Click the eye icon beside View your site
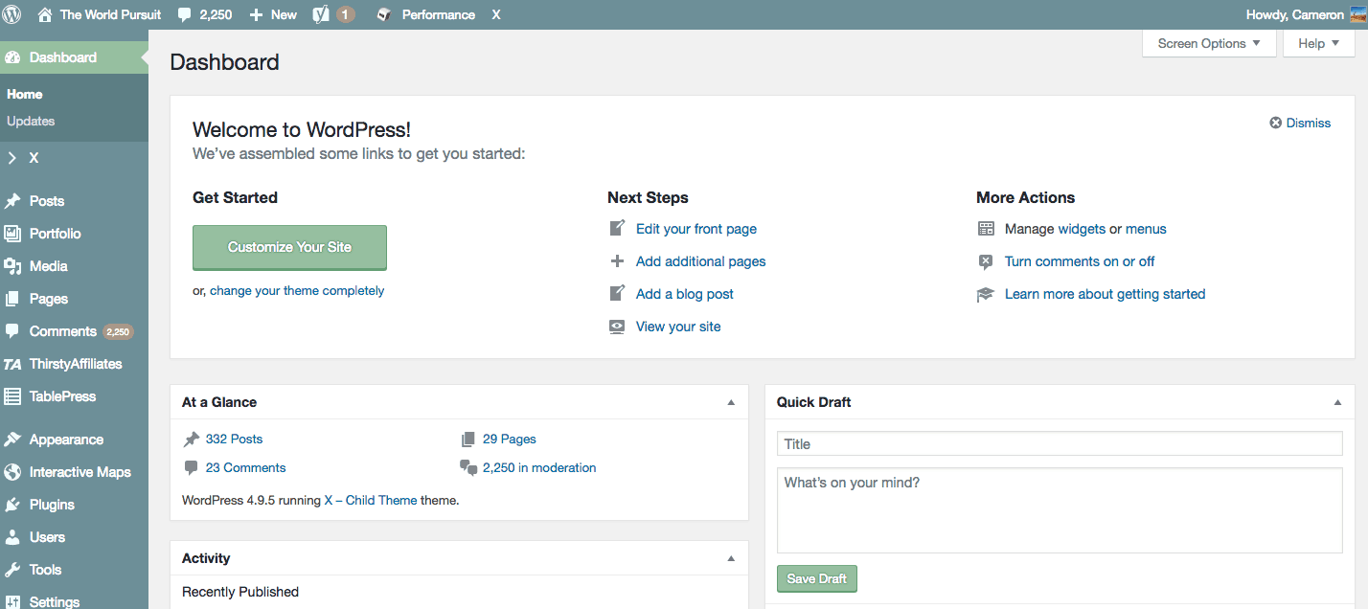 tap(618, 327)
